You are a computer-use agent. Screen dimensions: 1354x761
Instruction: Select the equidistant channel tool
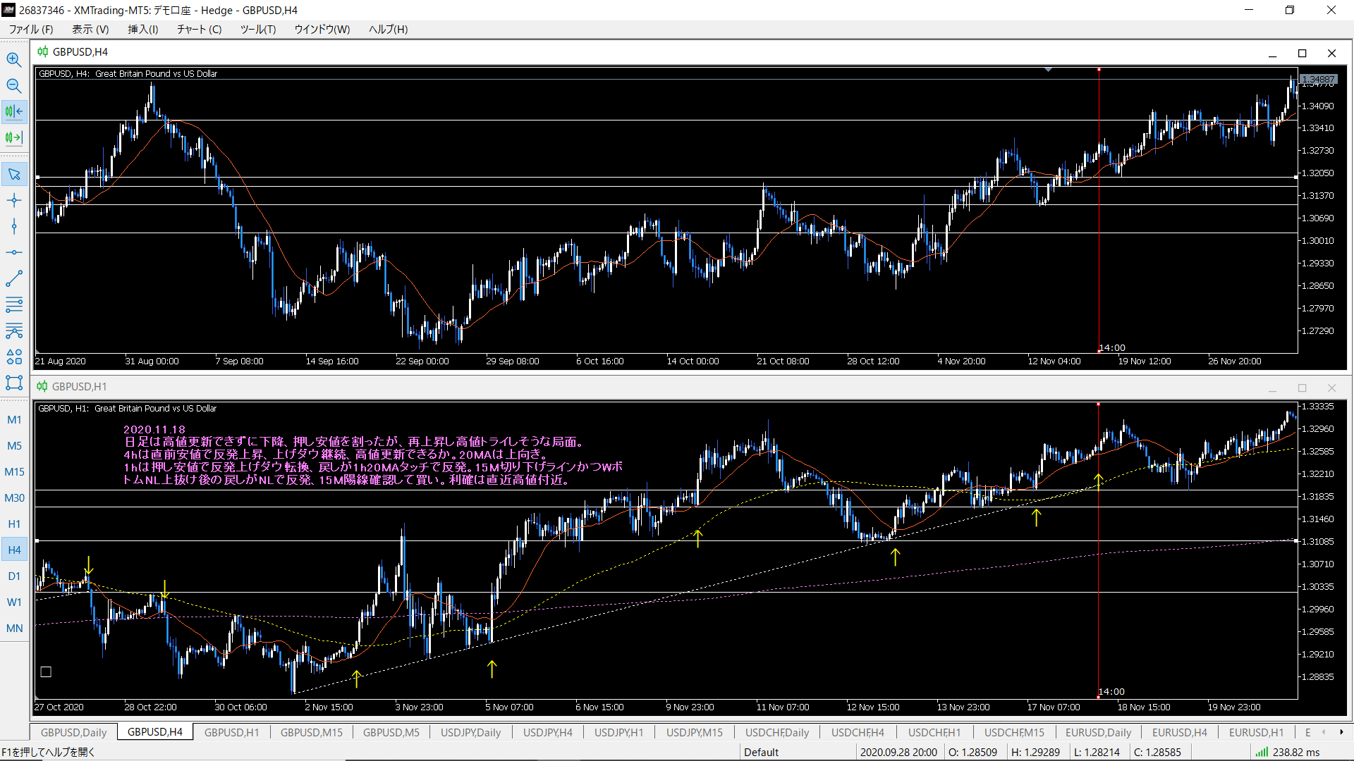(x=14, y=304)
